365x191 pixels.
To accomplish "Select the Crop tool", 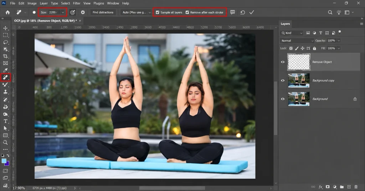I will [5, 56].
